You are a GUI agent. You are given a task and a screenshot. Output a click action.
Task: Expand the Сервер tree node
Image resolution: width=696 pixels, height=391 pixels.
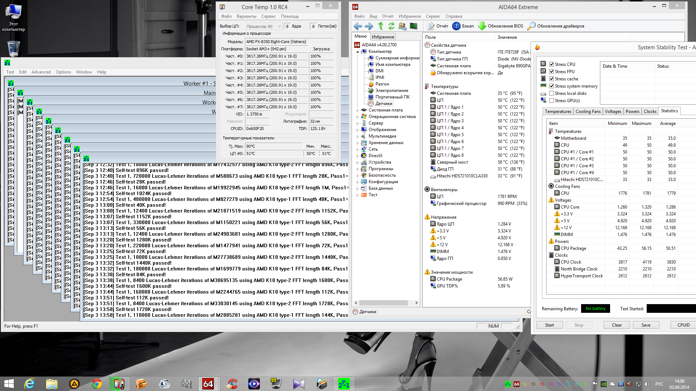point(357,123)
